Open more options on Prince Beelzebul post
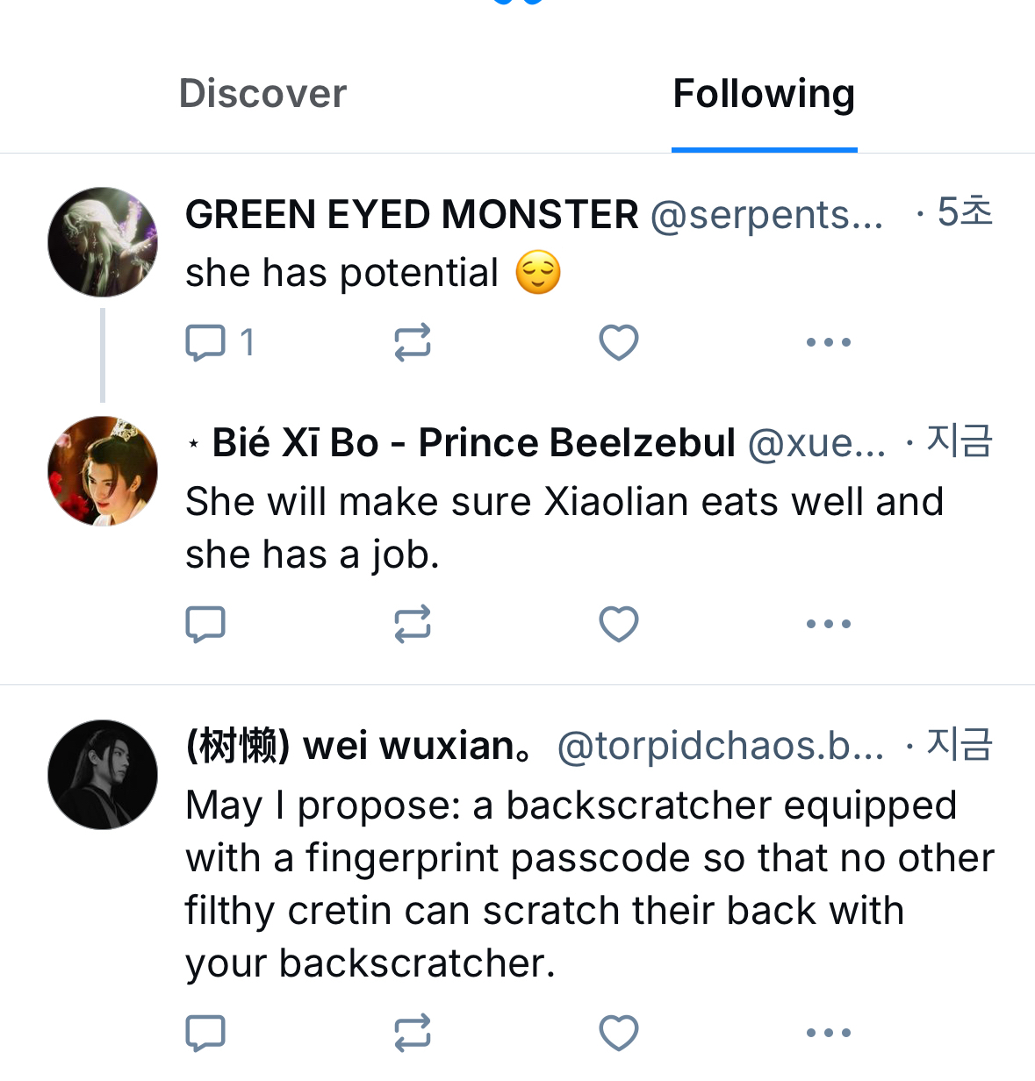Viewport: 1035px width, 1081px height. pyautogui.click(x=828, y=624)
